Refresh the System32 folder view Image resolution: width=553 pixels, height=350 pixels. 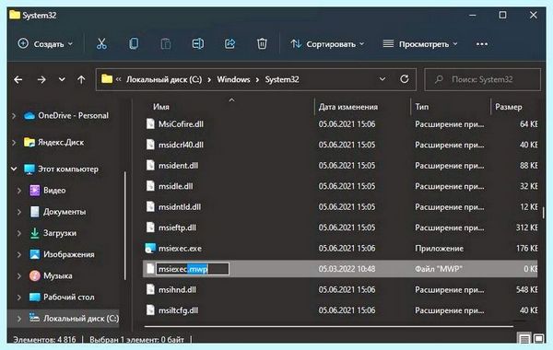405,79
